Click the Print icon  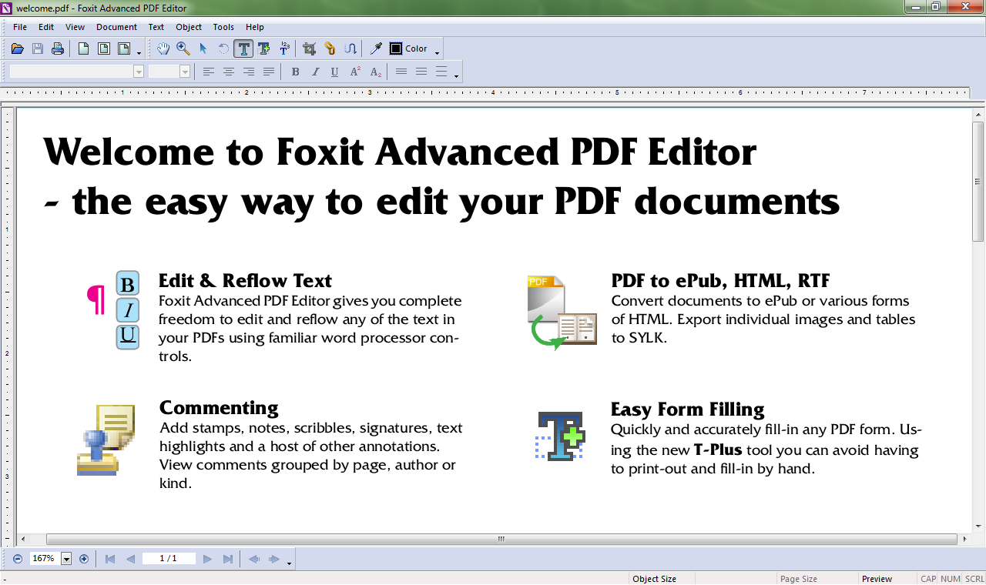point(58,48)
